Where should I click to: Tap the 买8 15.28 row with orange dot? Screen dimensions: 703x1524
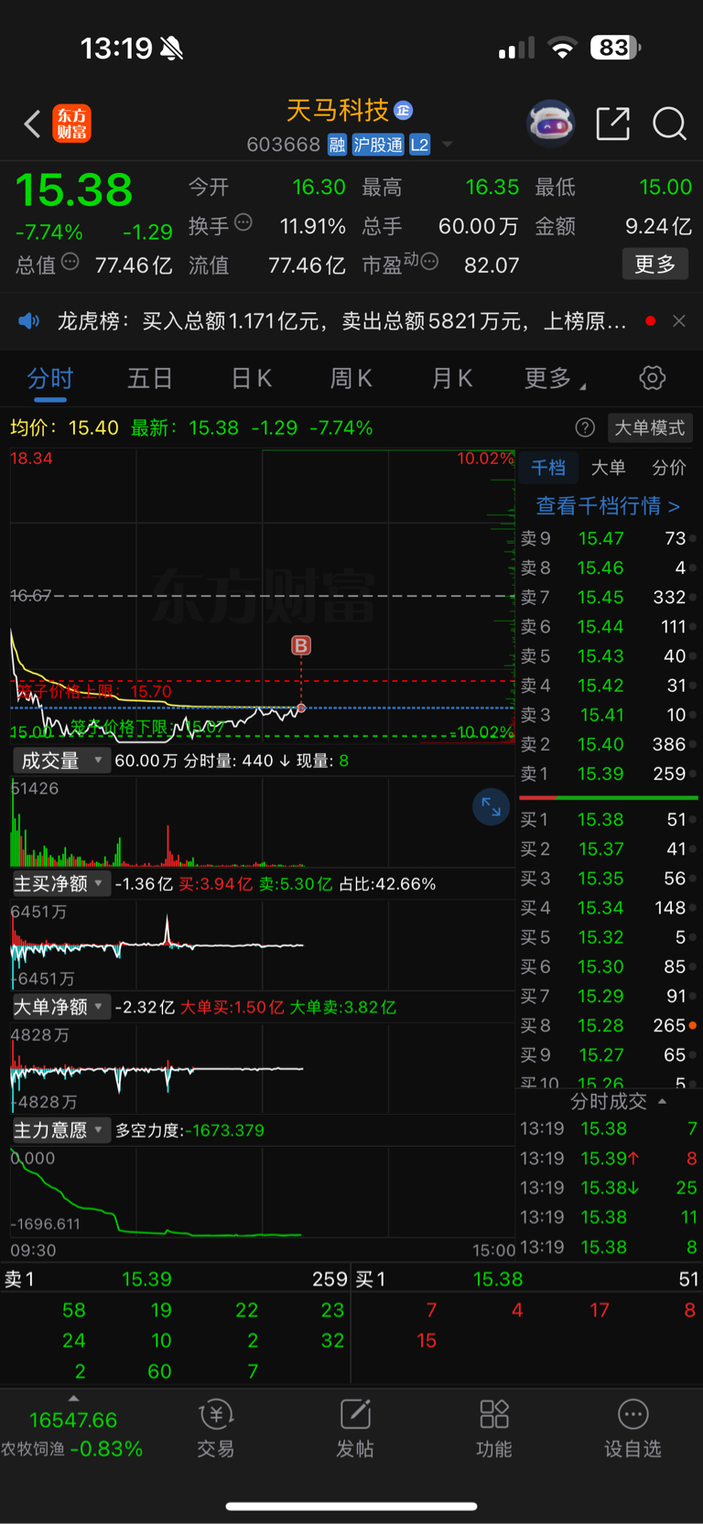607,1025
